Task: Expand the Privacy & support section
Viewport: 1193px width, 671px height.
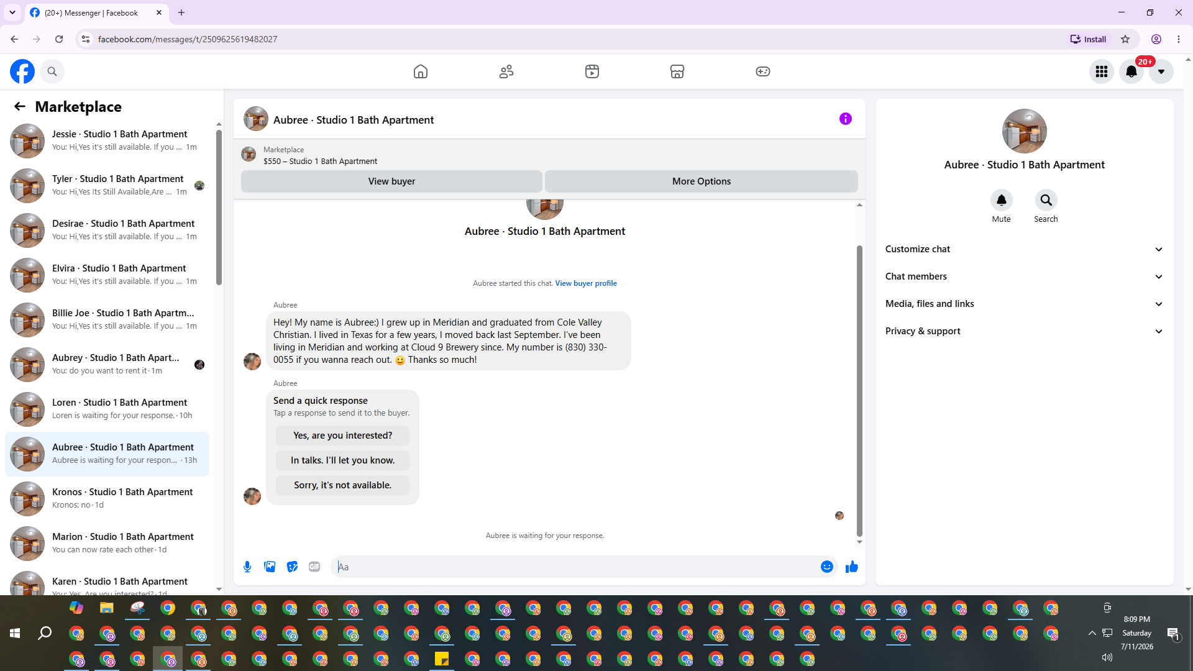Action: (1025, 331)
